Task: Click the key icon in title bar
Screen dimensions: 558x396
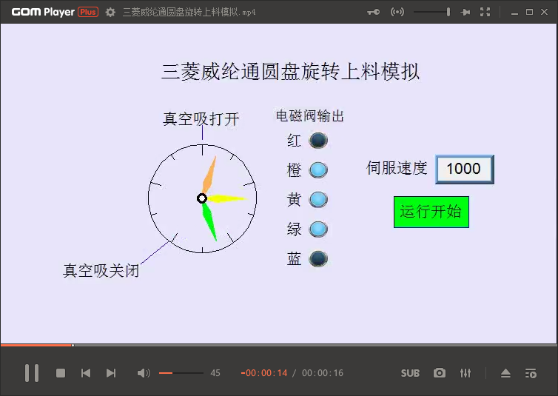Action: click(x=374, y=12)
